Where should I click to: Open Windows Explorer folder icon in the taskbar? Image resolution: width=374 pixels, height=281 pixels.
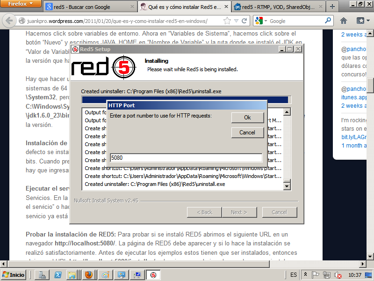click(72, 275)
